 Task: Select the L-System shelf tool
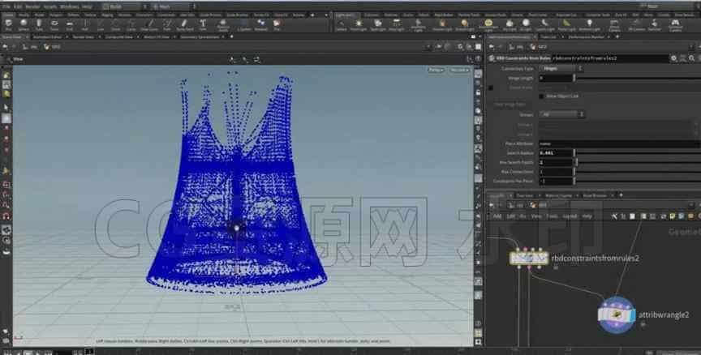tap(244, 24)
